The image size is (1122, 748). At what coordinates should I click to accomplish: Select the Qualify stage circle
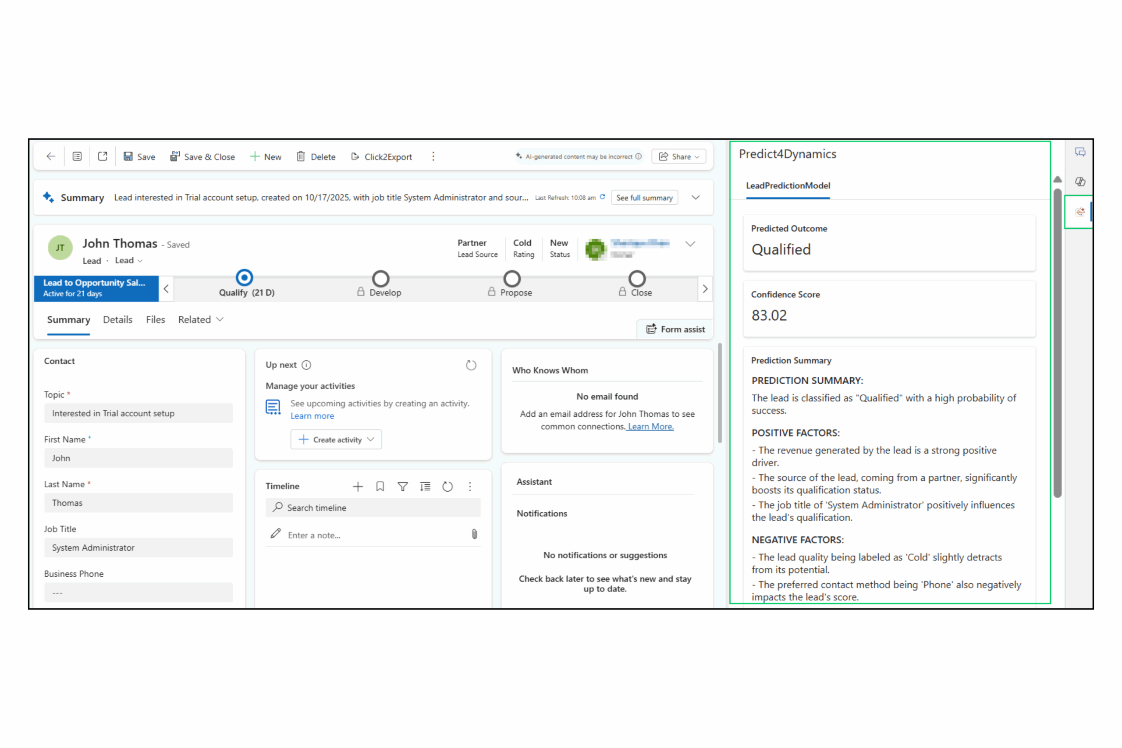tap(244, 278)
